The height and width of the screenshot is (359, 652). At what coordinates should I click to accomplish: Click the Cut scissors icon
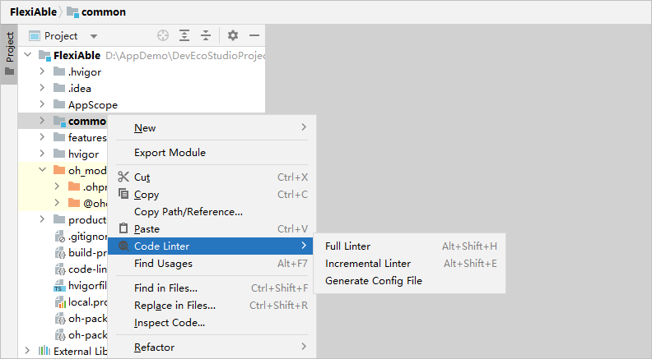pyautogui.click(x=123, y=177)
